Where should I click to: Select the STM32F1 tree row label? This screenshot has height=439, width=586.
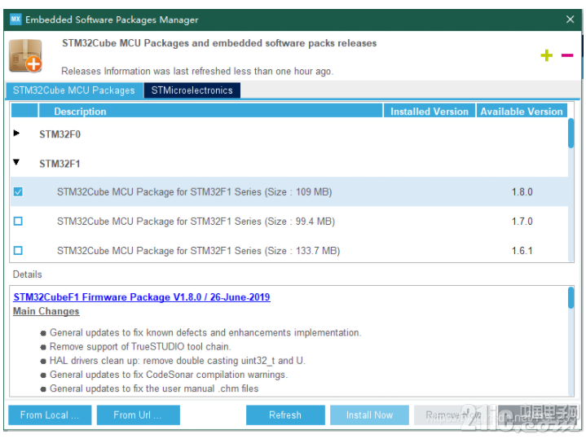pyautogui.click(x=59, y=164)
